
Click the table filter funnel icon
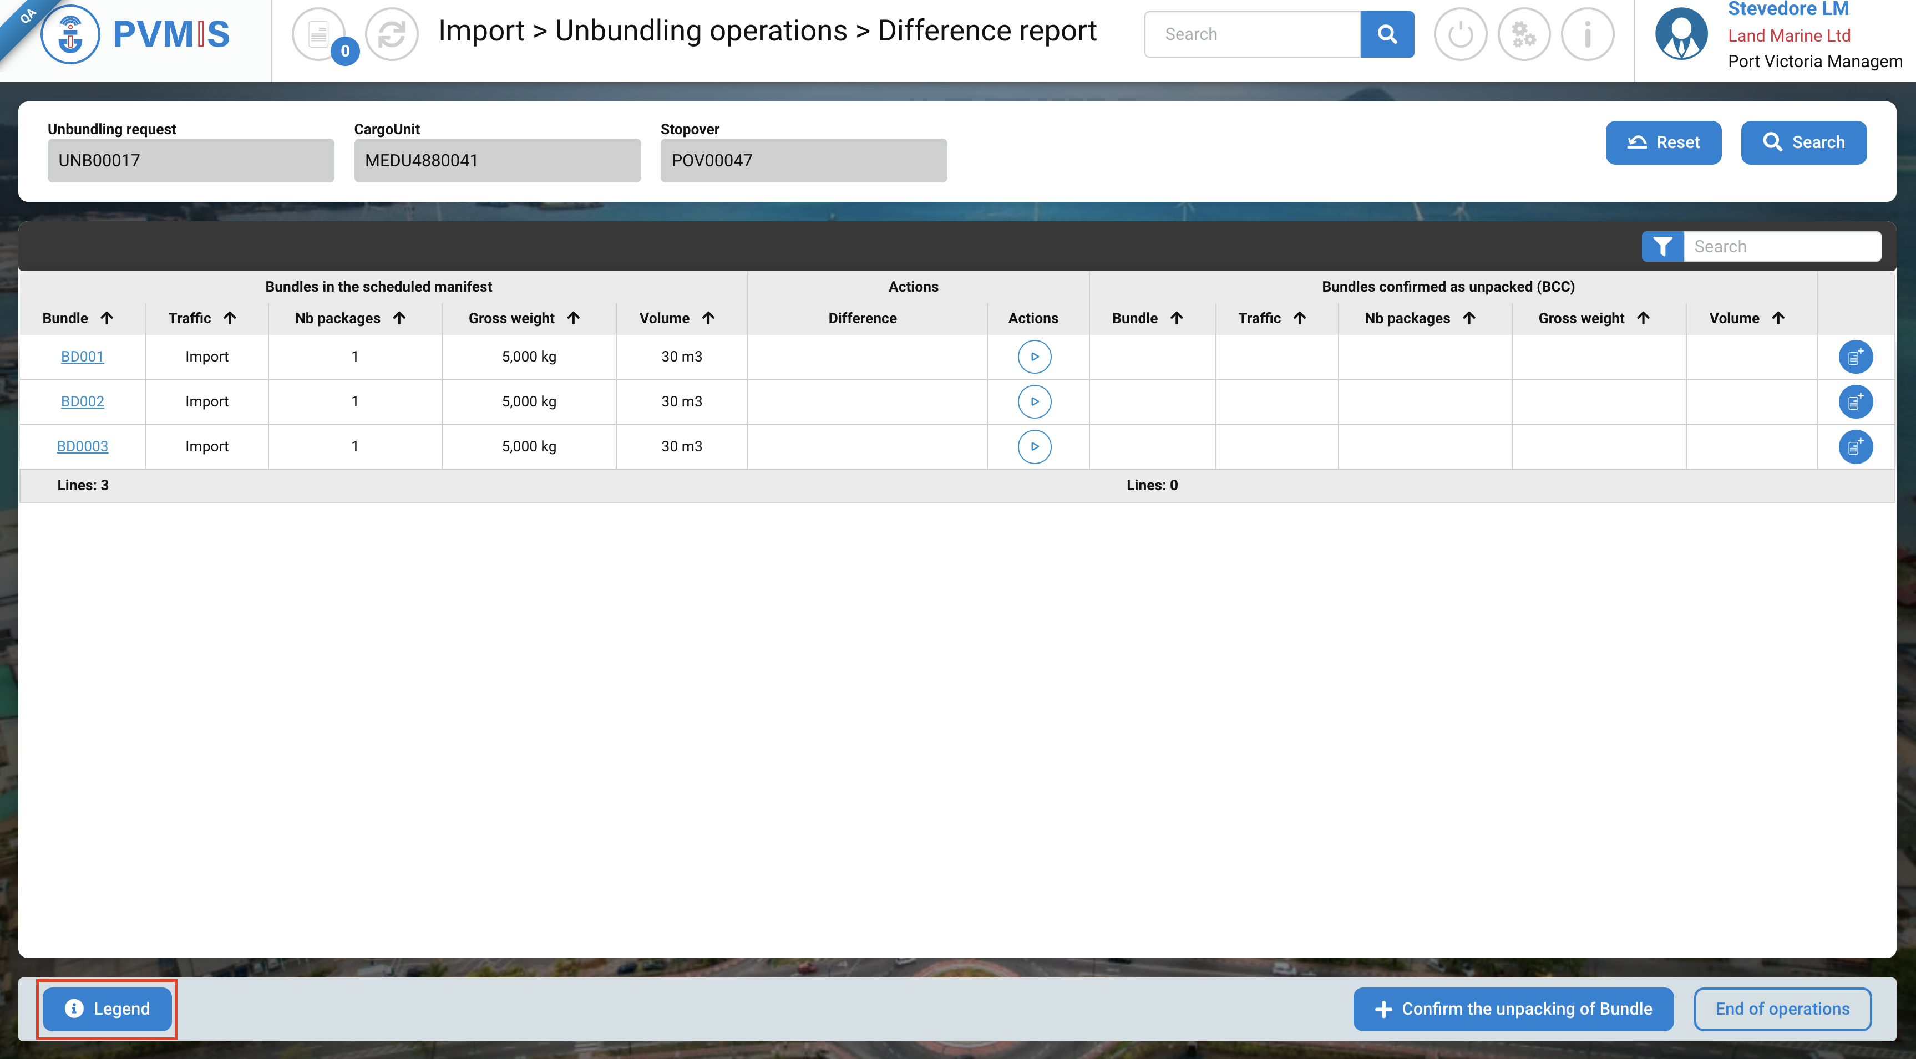1662,247
